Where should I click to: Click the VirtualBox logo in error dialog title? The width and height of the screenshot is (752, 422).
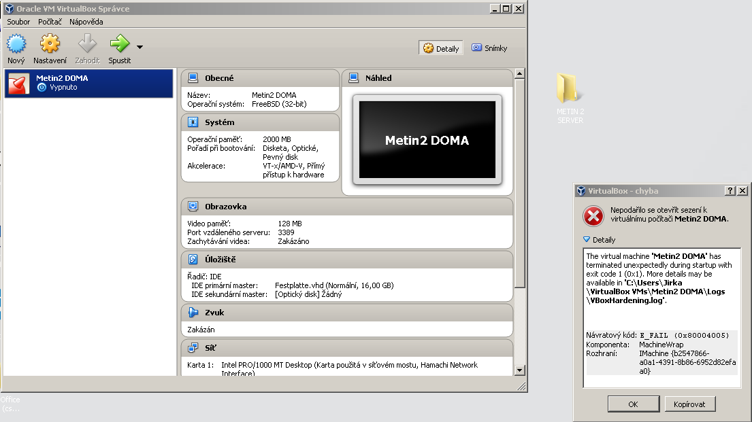(581, 191)
